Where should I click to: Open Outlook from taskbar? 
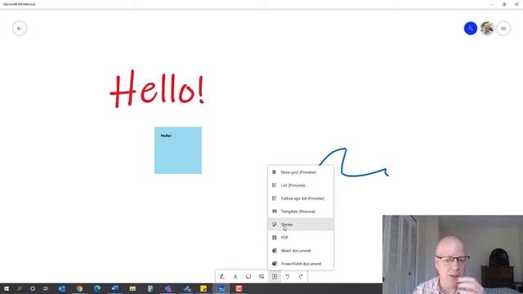tap(62, 288)
